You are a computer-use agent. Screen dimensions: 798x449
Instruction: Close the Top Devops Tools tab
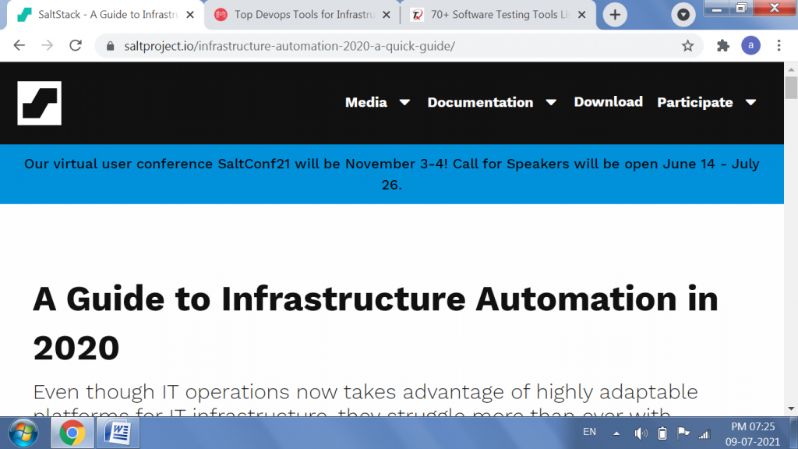(387, 15)
